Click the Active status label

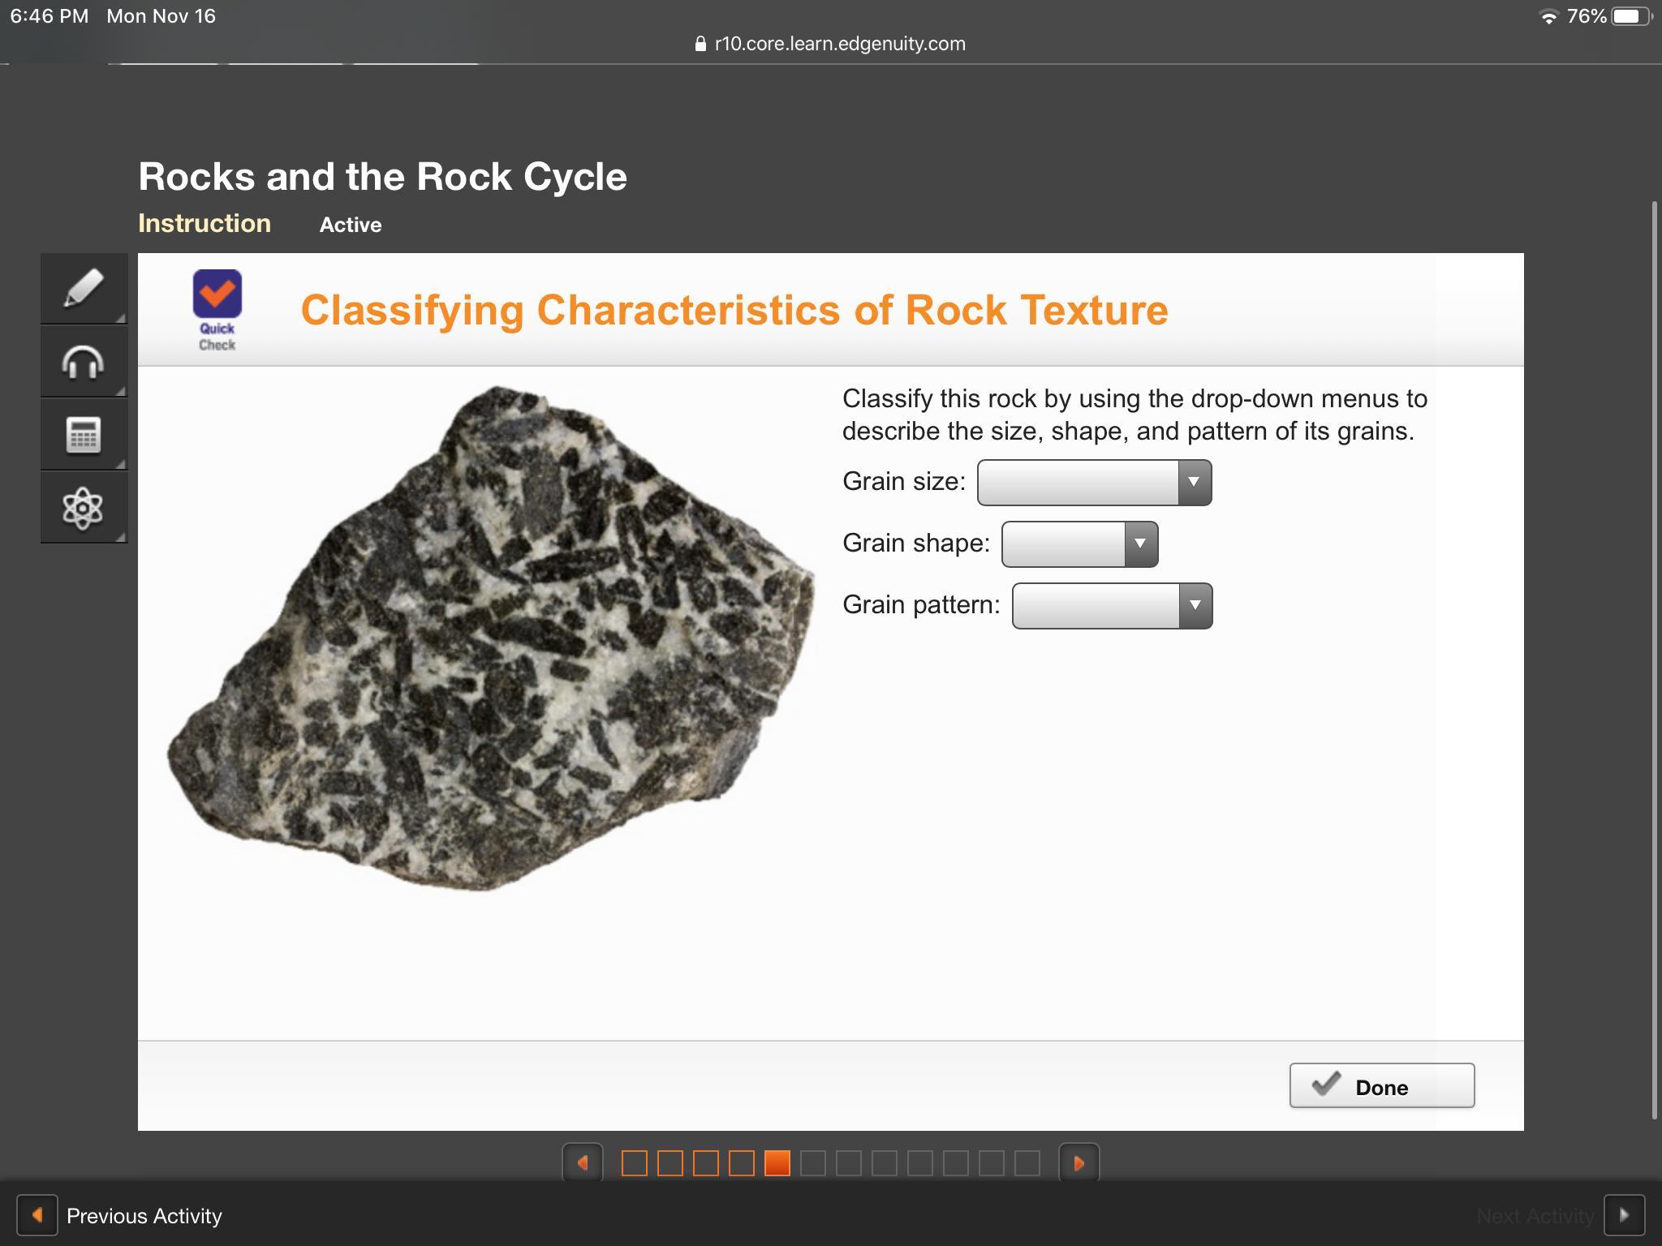350,225
